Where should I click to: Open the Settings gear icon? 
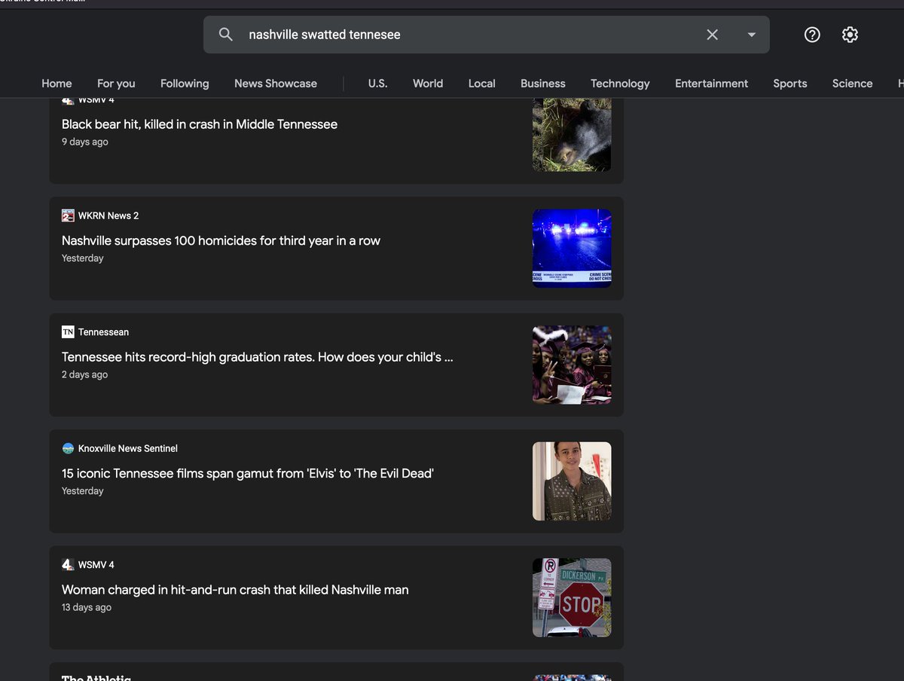point(850,35)
